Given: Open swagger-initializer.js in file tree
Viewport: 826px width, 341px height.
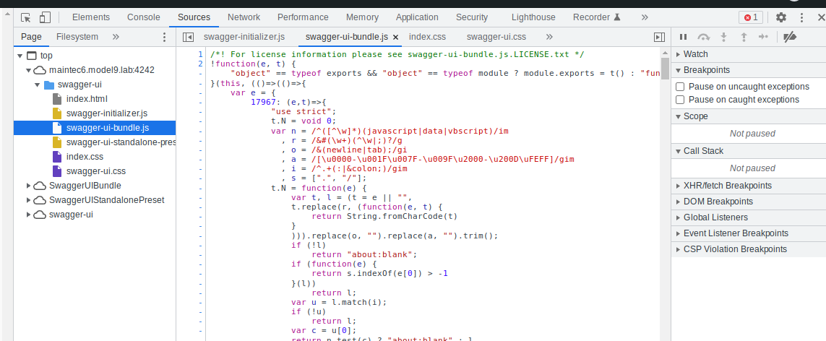Looking at the screenshot, I should [x=106, y=113].
